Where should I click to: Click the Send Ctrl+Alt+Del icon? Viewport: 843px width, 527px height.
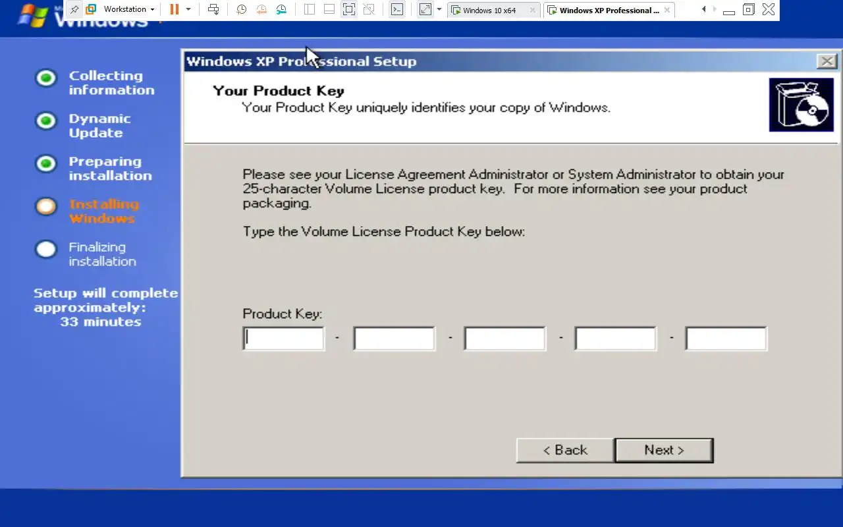click(213, 10)
